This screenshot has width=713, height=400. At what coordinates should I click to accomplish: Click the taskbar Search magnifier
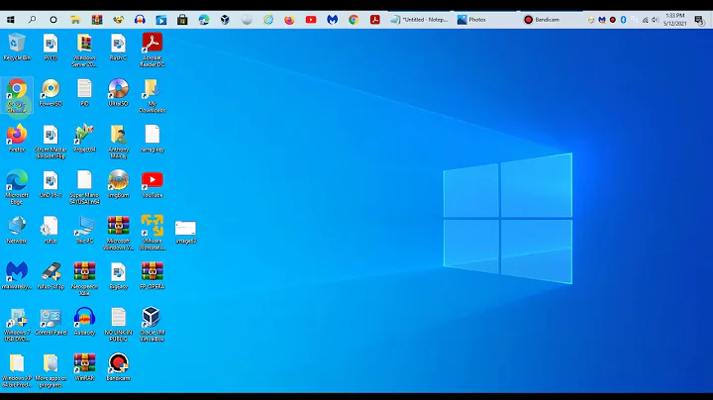click(32, 20)
